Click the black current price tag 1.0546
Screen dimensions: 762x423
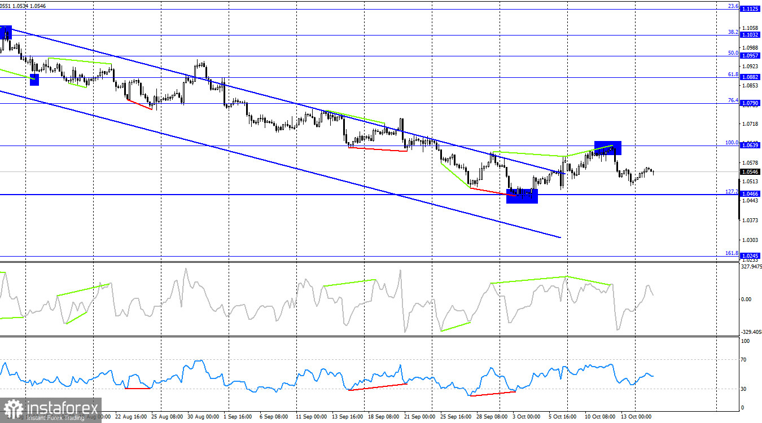(750, 171)
